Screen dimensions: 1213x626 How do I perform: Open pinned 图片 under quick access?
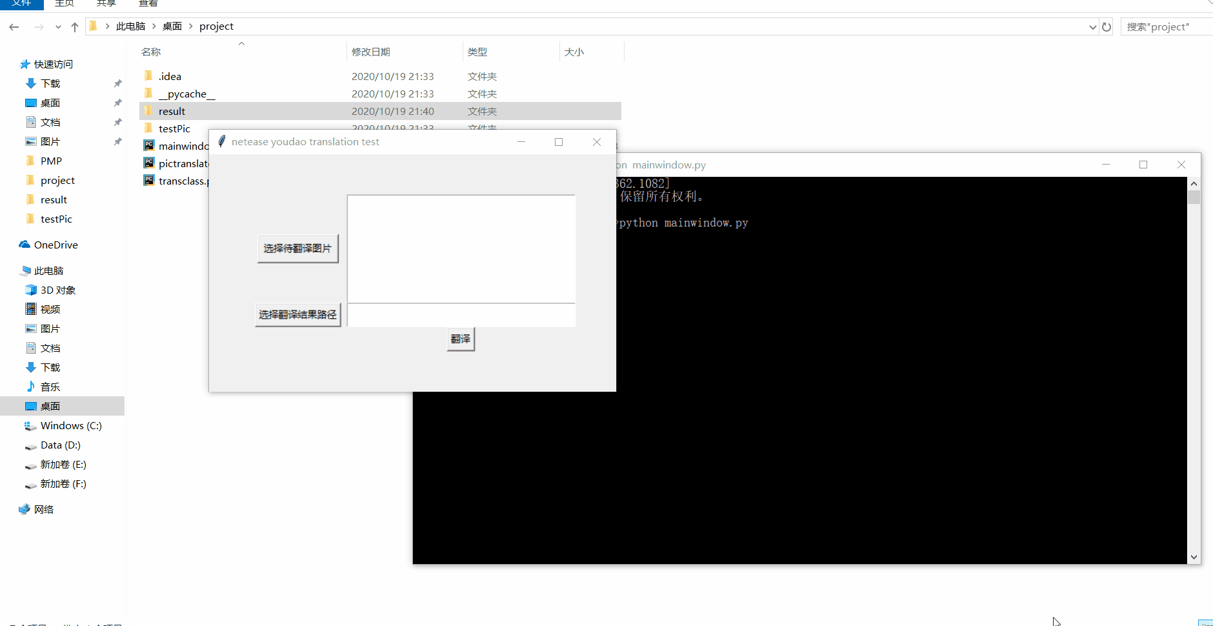click(x=50, y=141)
